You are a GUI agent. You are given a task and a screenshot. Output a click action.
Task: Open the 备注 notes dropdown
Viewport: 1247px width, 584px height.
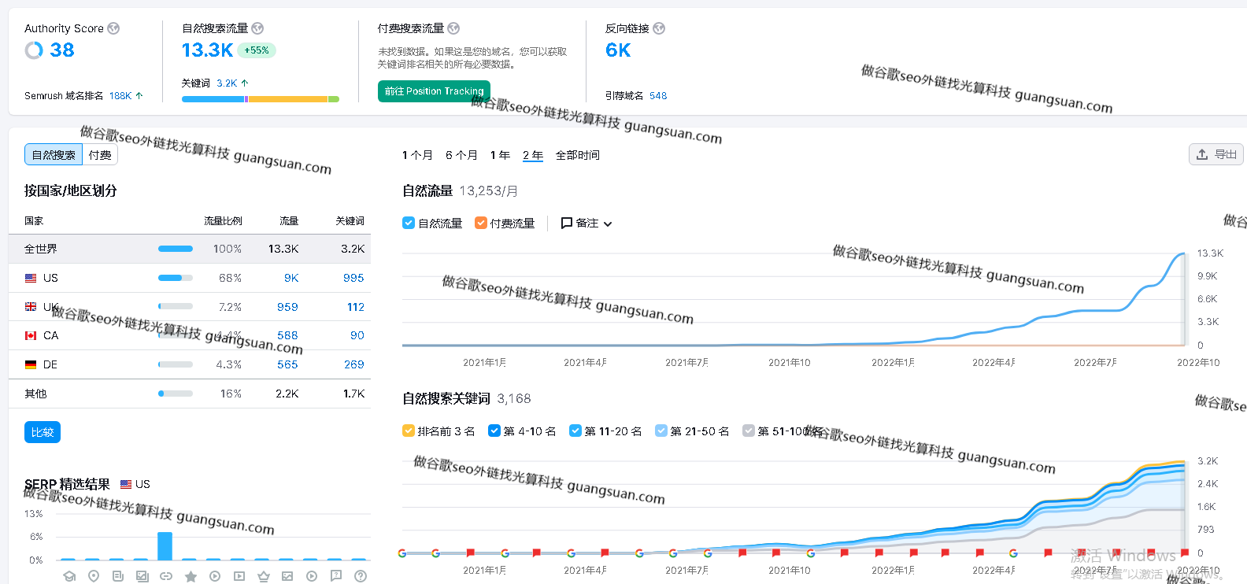[586, 224]
